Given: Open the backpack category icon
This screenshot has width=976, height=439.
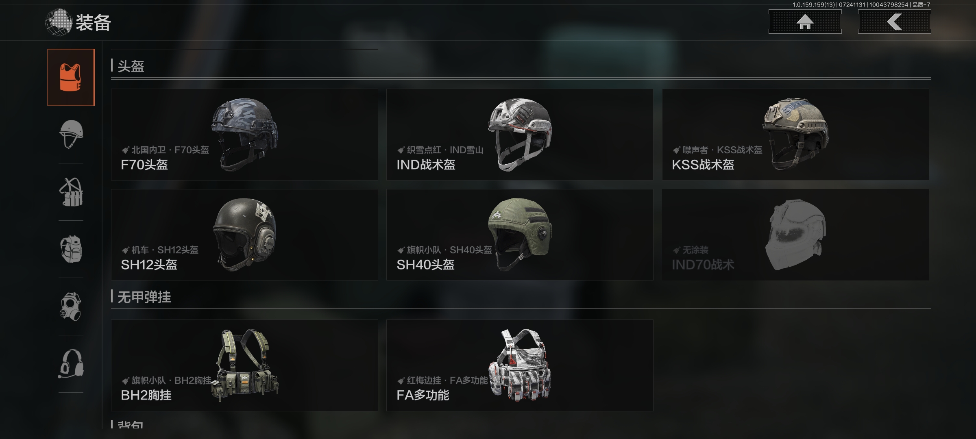Looking at the screenshot, I should click(71, 249).
